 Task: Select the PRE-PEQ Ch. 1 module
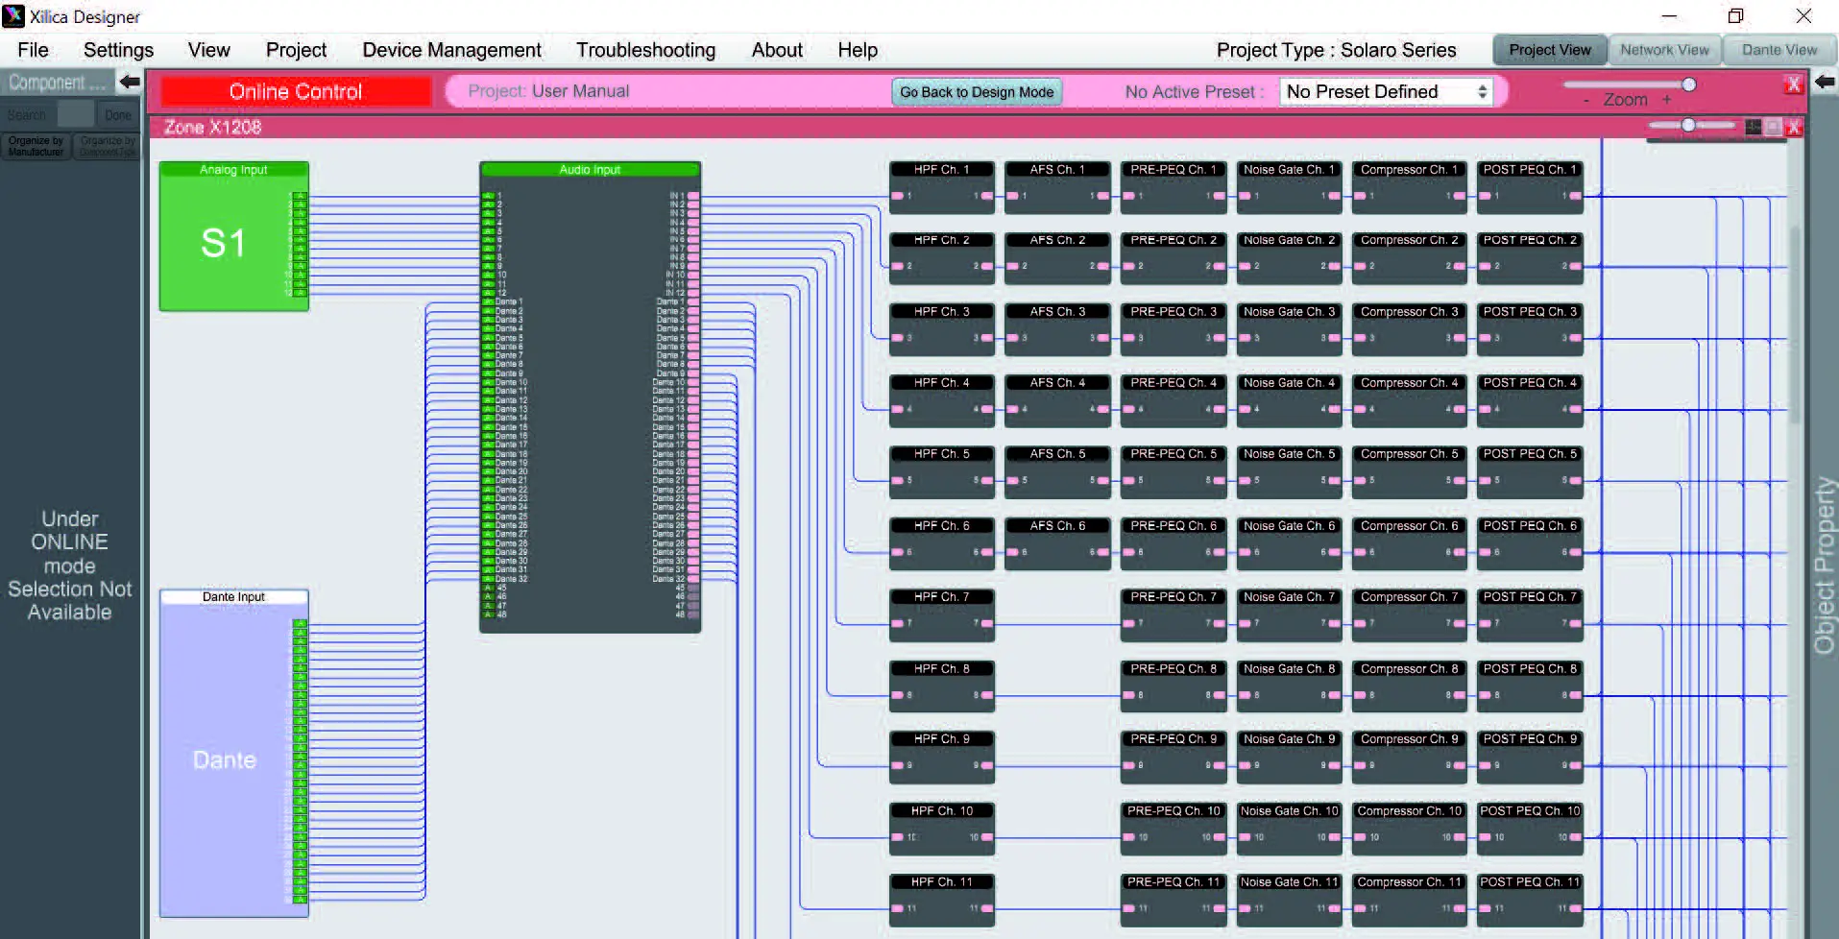pyautogui.click(x=1174, y=186)
